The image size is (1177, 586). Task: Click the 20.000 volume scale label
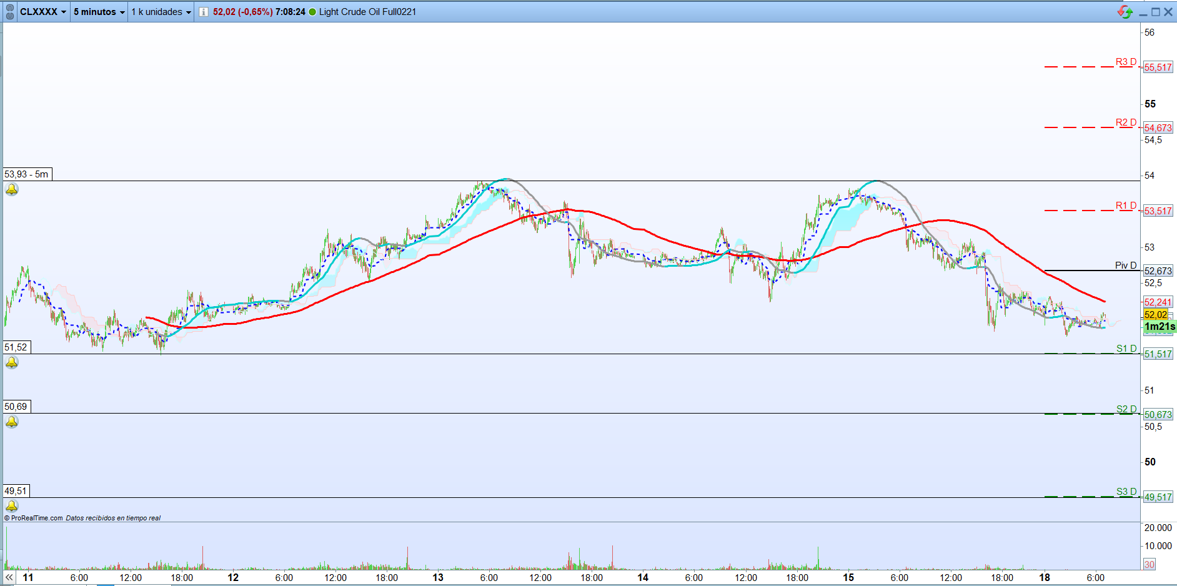[x=1158, y=528]
